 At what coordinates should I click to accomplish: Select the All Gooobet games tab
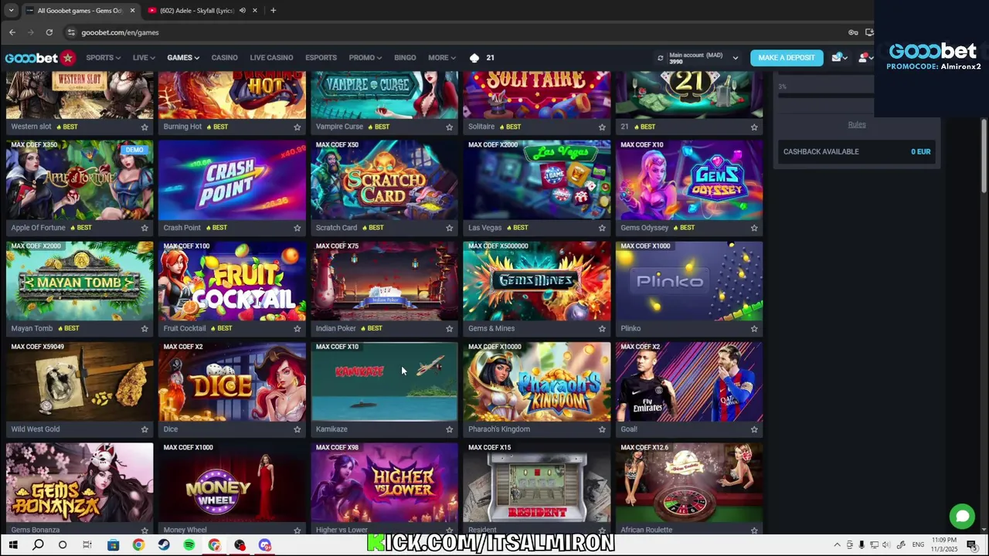tap(80, 11)
